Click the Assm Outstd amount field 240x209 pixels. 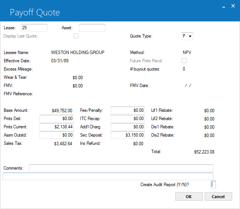(56, 135)
